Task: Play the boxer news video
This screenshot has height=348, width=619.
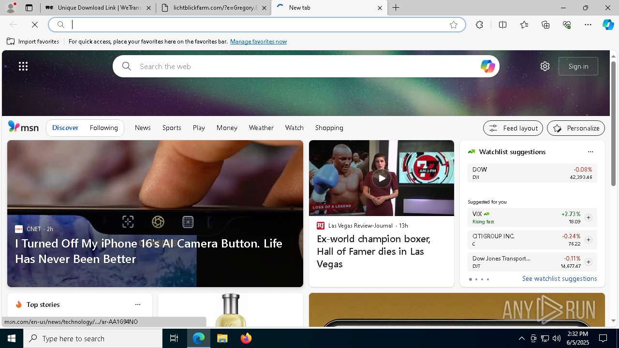Action: (x=382, y=178)
